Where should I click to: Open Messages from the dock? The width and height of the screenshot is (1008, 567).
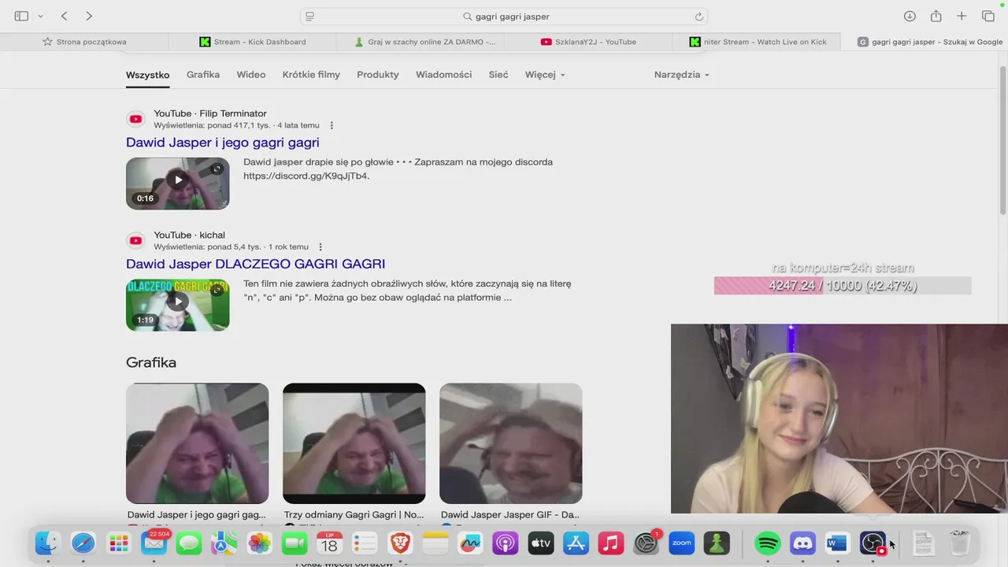(189, 543)
